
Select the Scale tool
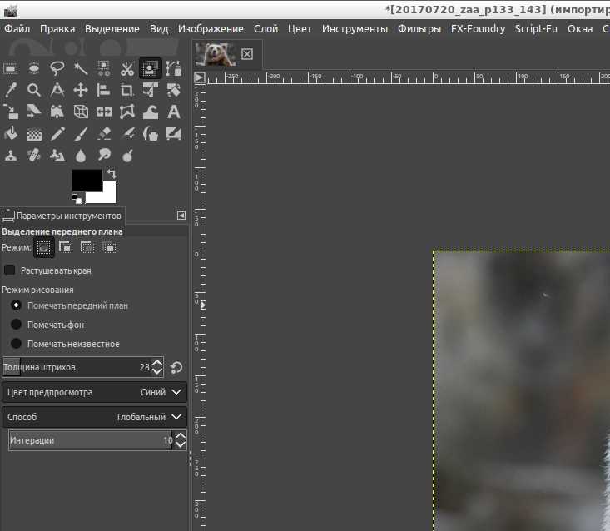(x=11, y=112)
